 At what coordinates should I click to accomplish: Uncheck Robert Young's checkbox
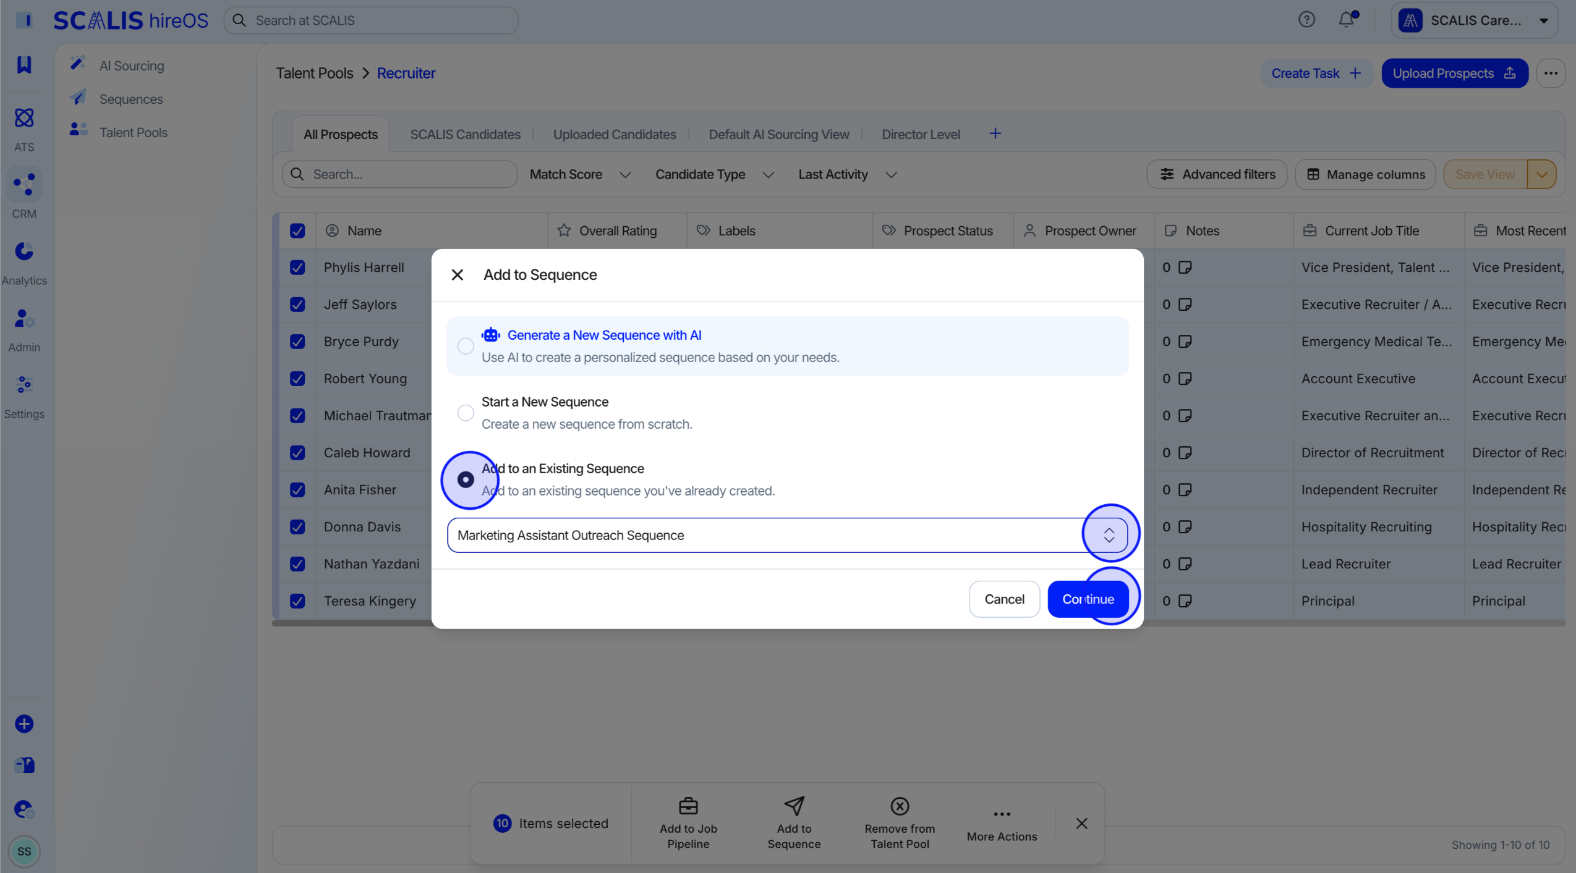297,378
